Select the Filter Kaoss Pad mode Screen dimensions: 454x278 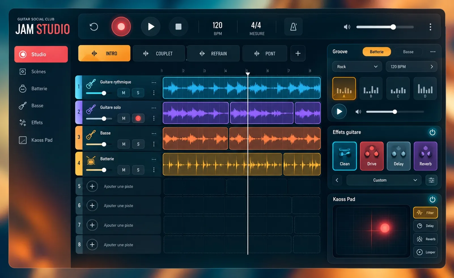pos(425,213)
